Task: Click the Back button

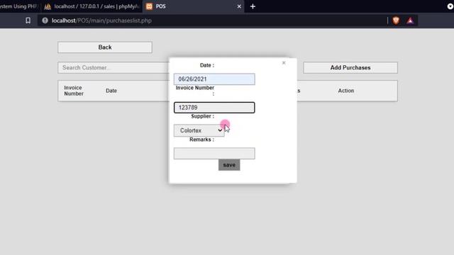Action: [x=105, y=47]
